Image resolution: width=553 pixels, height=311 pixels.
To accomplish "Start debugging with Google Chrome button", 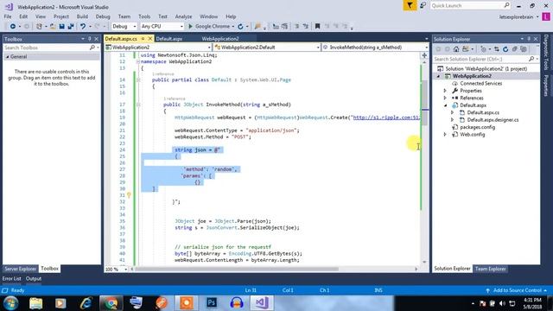I will pyautogui.click(x=208, y=27).
